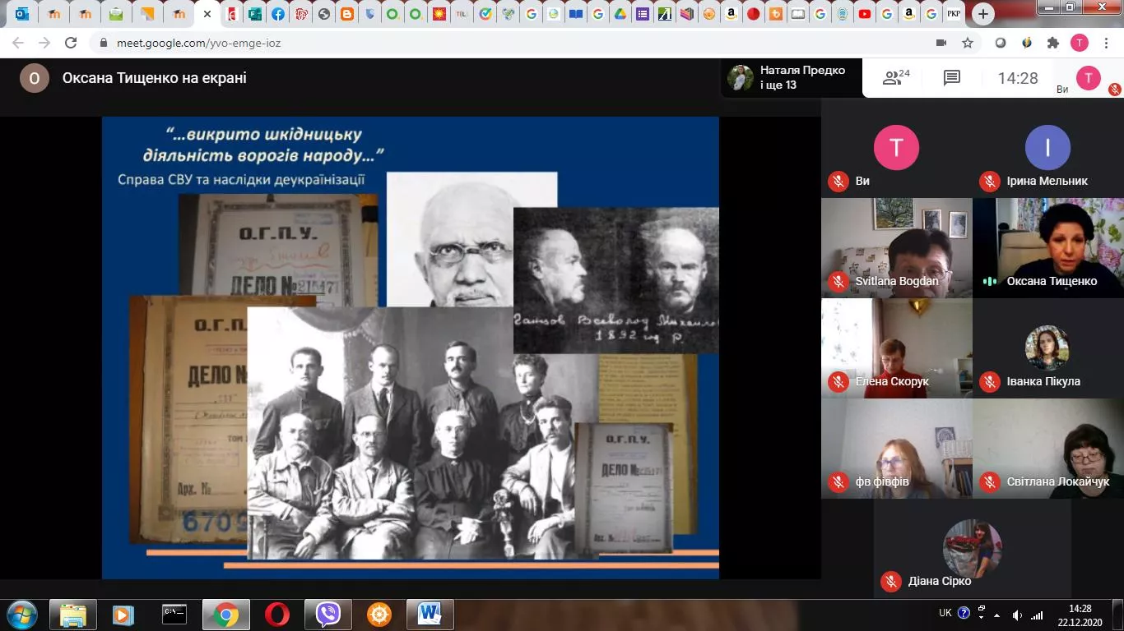Viewport: 1124px width, 631px height.
Task: Select Оксана Тищенко's video tile
Action: pos(1047,247)
